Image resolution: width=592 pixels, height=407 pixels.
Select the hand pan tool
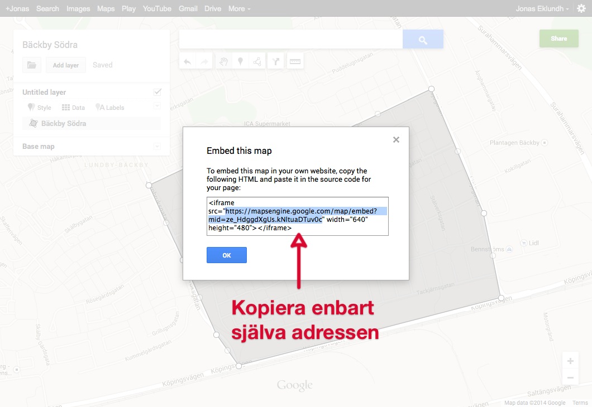coord(224,61)
